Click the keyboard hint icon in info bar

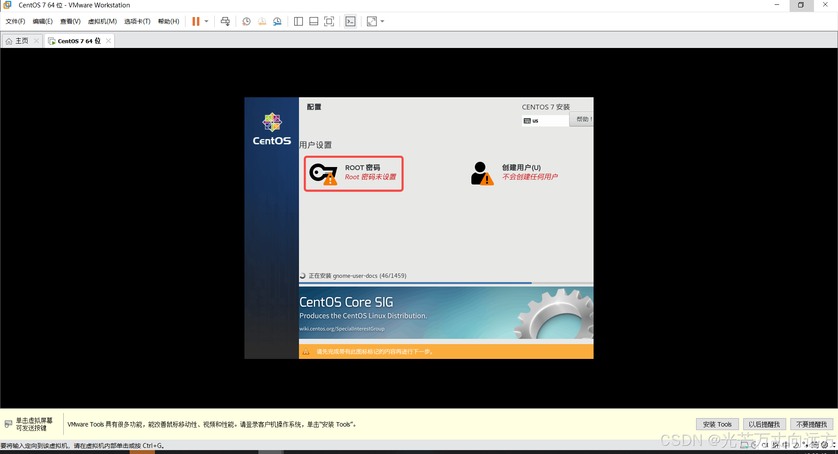pos(8,424)
